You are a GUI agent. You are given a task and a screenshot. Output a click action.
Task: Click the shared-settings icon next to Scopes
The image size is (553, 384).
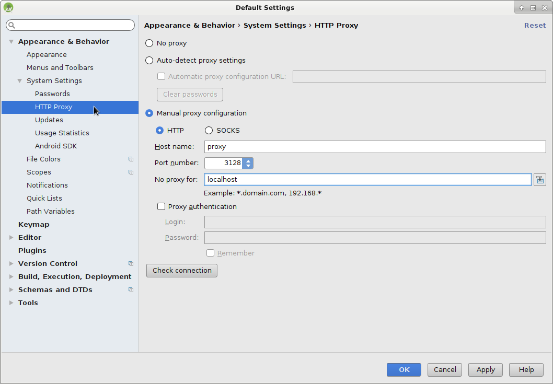point(131,172)
